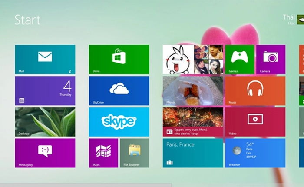Launch the Camera tile

pos(271,60)
